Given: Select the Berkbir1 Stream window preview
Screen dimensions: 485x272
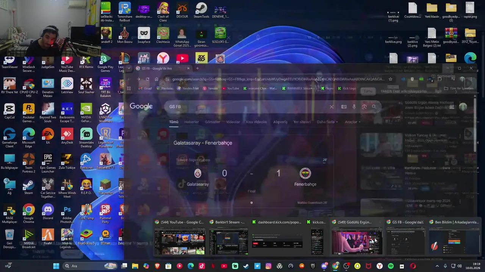Looking at the screenshot, I should [228, 238].
